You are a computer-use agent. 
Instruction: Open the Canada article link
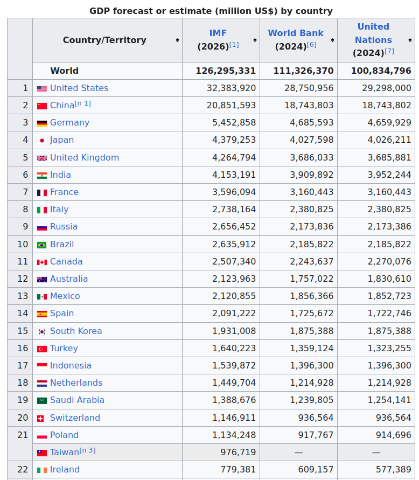(x=66, y=261)
